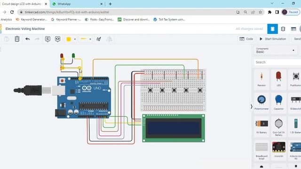Open the wire type dropdown arrow

pyautogui.click(x=90, y=39)
